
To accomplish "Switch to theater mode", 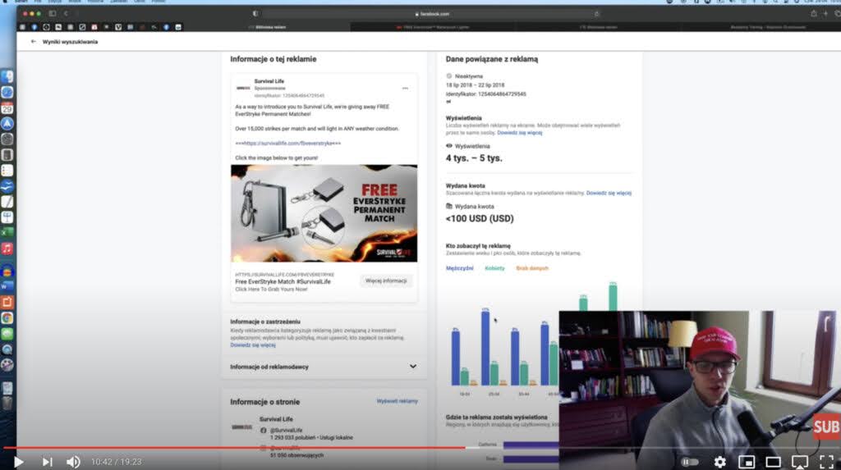I will pos(773,462).
